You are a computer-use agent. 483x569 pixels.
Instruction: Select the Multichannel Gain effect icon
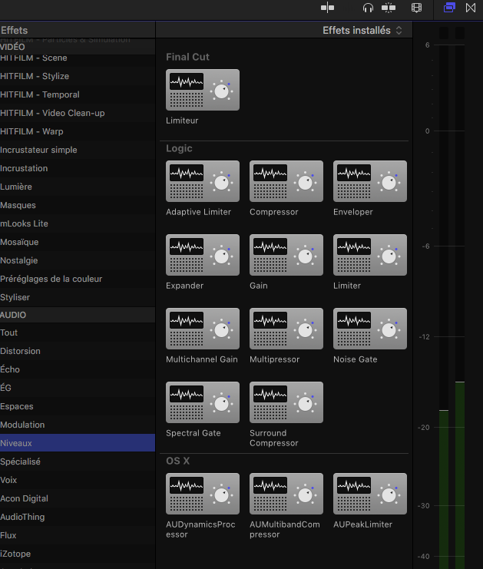tap(203, 329)
